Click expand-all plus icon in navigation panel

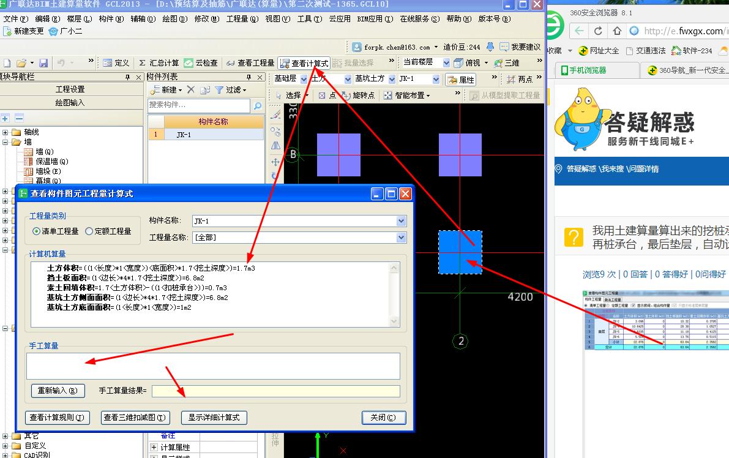(x=5, y=118)
